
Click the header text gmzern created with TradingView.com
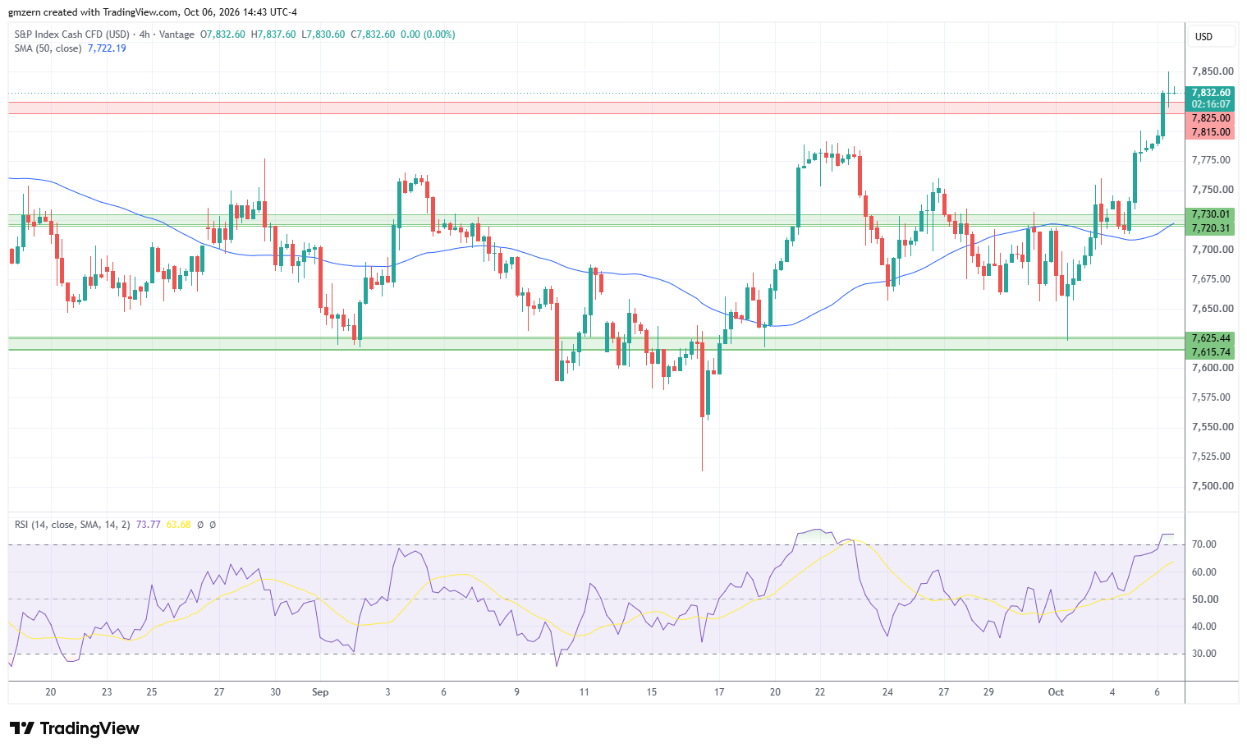92,12
